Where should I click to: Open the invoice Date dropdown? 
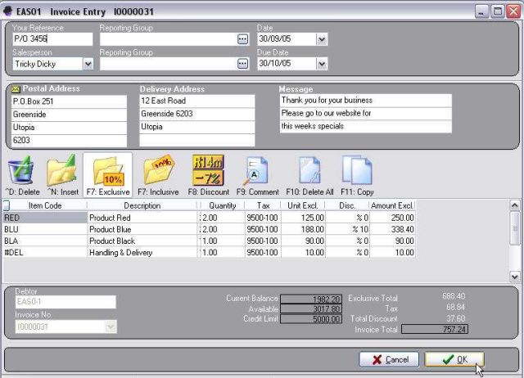(x=321, y=39)
